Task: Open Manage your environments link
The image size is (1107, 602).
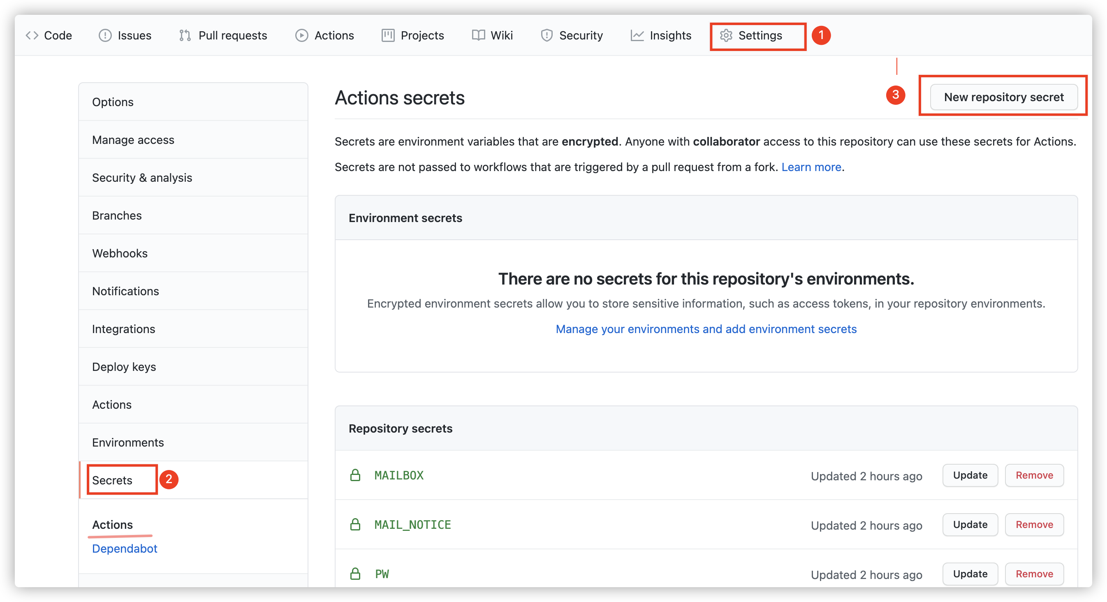Action: (706, 329)
